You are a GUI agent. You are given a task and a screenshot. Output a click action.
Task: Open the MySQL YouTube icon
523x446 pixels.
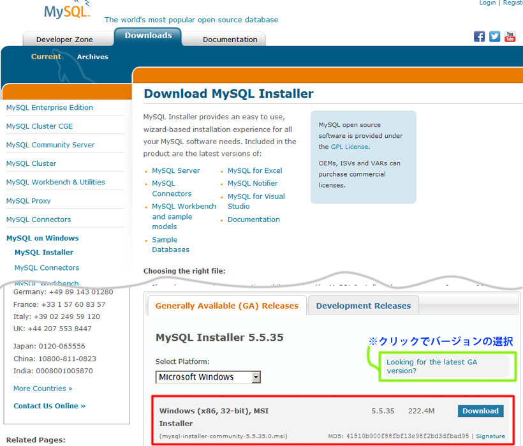tap(510, 36)
